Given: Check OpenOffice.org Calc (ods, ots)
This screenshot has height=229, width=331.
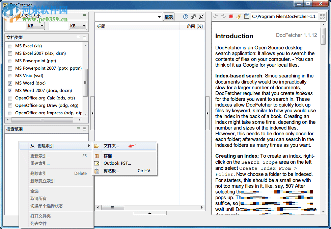Looking at the screenshot, I should coord(10,98).
